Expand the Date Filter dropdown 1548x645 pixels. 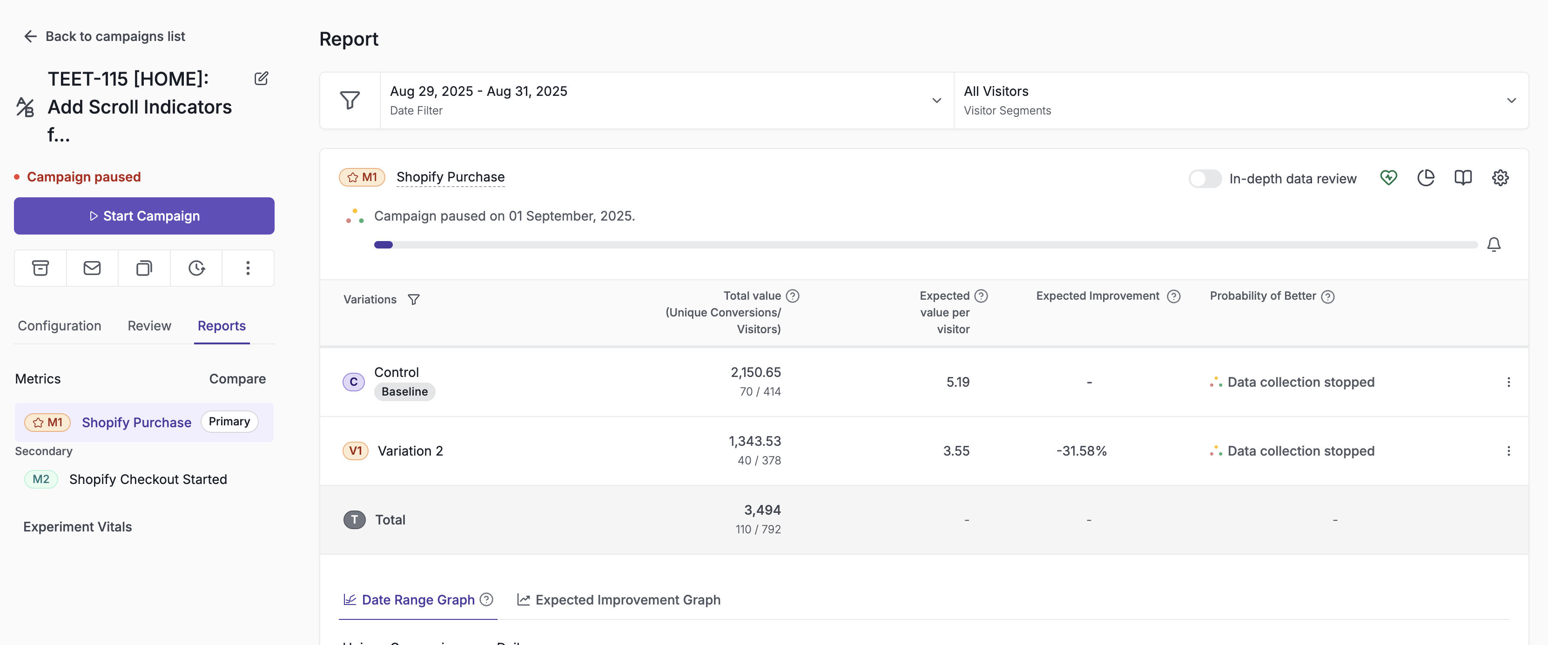[666, 101]
